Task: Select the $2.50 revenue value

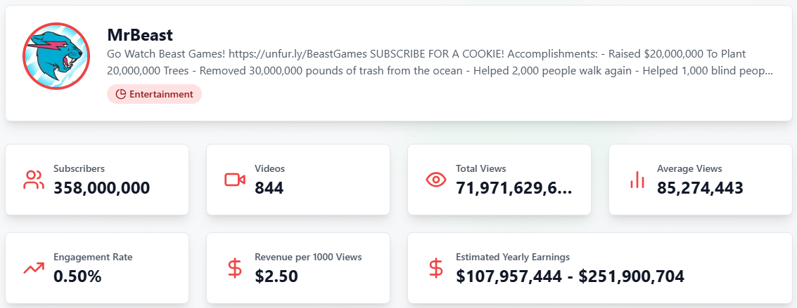Action: (x=276, y=276)
